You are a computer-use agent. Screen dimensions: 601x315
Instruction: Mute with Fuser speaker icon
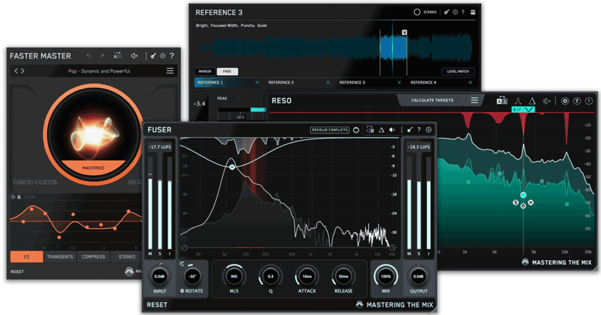392,130
